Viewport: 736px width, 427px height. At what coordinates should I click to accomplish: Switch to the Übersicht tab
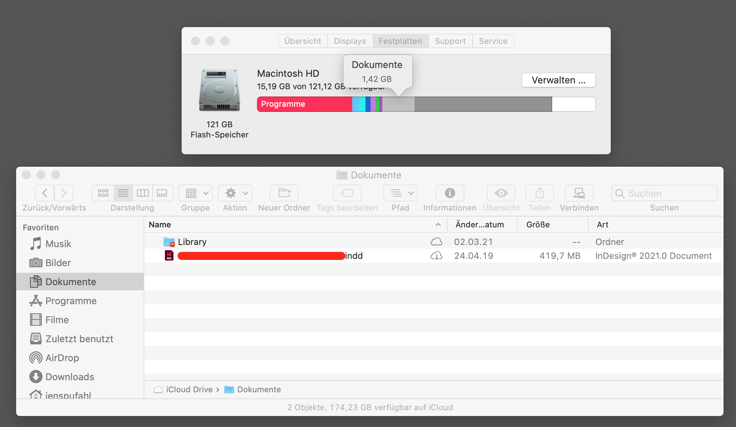(x=302, y=41)
